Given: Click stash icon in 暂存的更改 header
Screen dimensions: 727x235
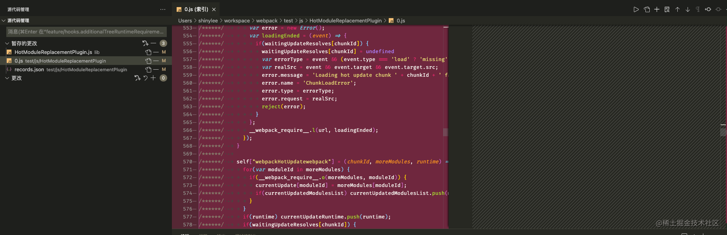Looking at the screenshot, I should pos(145,43).
